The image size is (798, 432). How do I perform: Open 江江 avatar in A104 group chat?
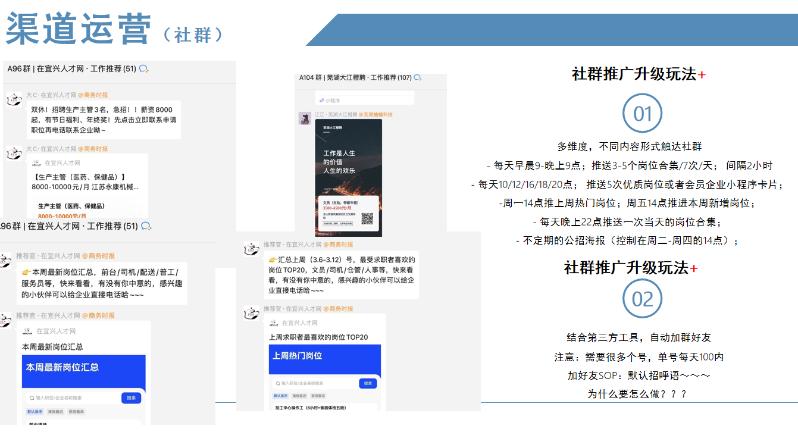pos(305,118)
